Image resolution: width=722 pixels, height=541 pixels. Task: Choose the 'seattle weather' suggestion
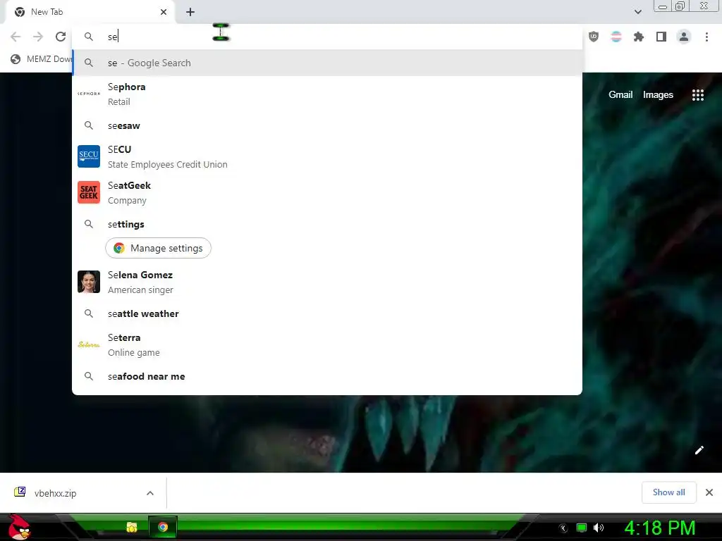point(327,313)
